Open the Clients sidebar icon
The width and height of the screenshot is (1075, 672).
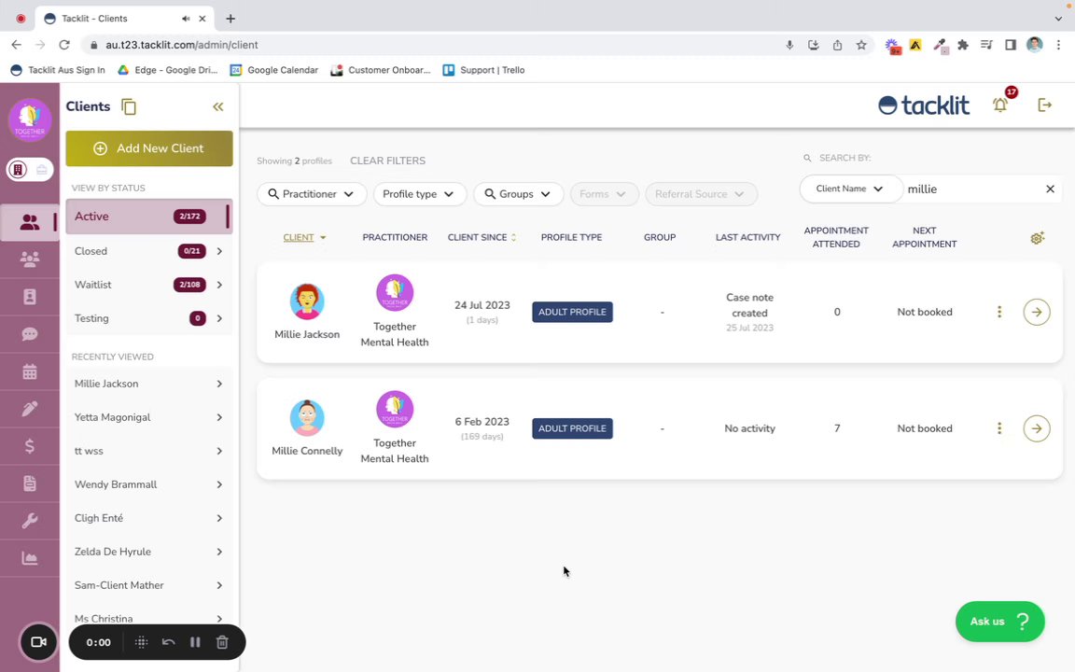30,222
